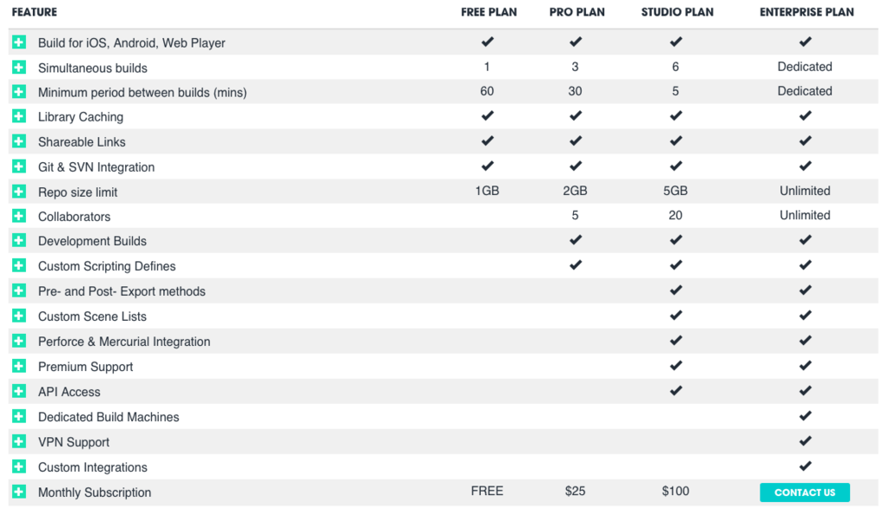Open details for Repo size limit
Screen dimensions: 889x515
pos(19,192)
